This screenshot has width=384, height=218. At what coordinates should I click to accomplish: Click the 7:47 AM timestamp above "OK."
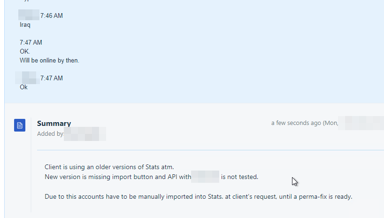[x=31, y=42]
